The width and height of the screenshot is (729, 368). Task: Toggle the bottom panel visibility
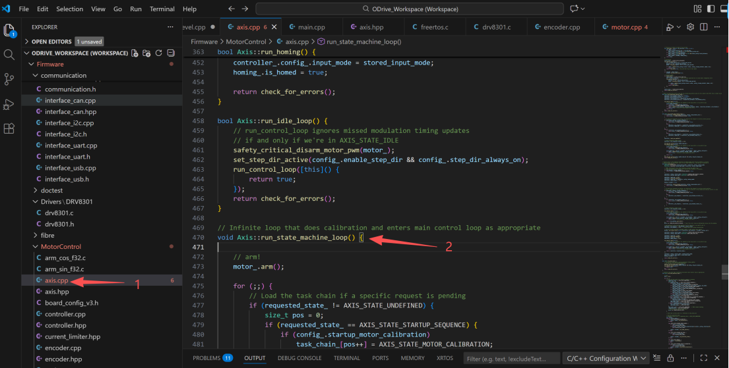[724, 9]
